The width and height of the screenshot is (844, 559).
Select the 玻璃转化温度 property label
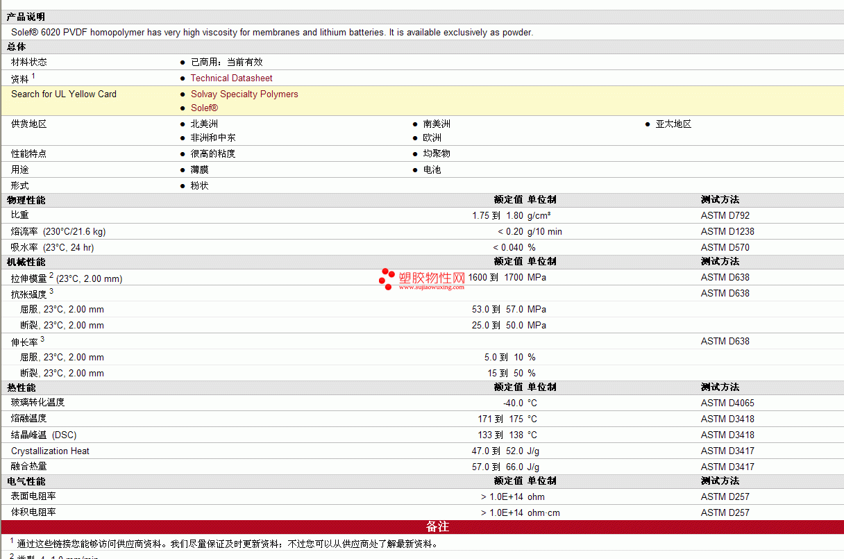38,403
